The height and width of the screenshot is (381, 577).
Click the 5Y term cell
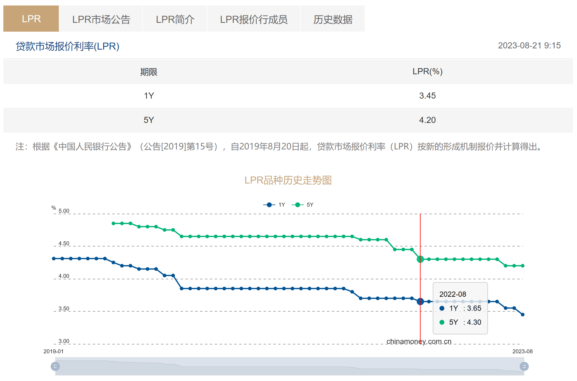[x=149, y=120]
